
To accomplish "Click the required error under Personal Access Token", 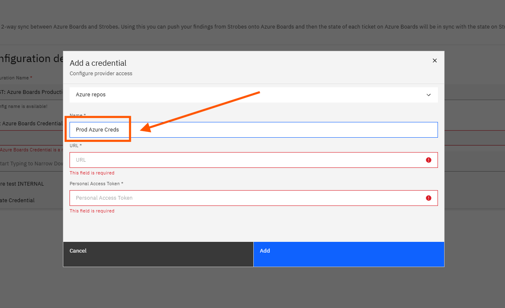I will pyautogui.click(x=92, y=211).
